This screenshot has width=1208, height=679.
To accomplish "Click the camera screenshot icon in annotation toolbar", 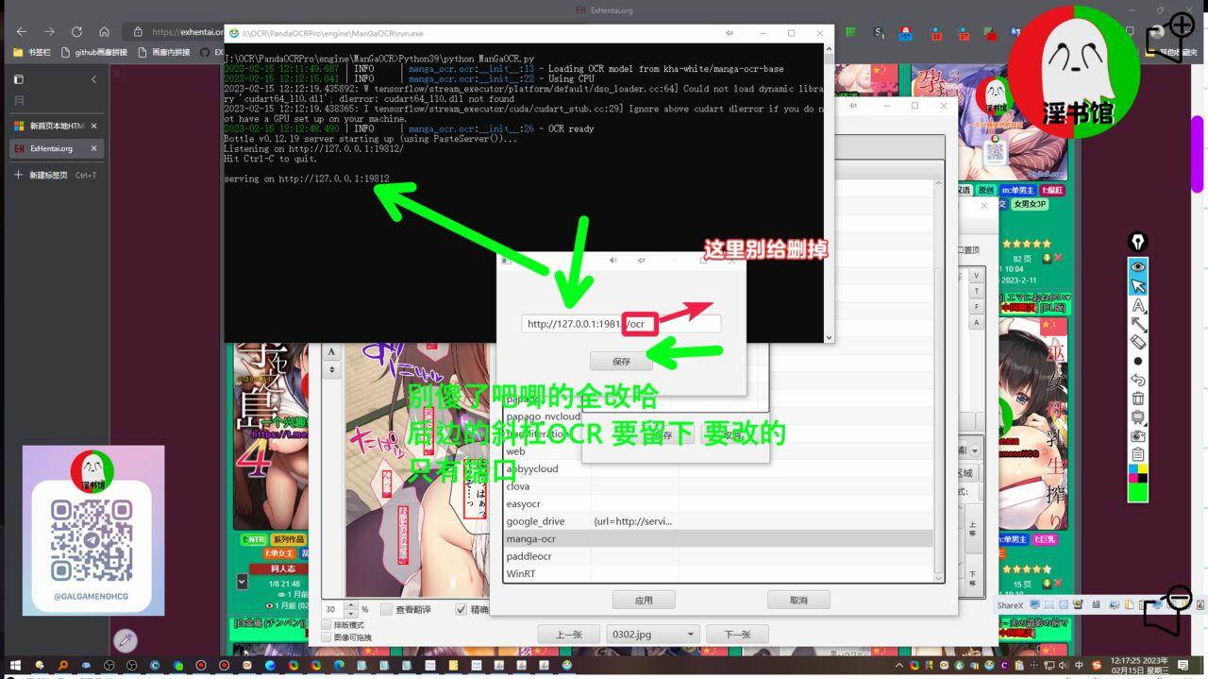I will click(1138, 435).
